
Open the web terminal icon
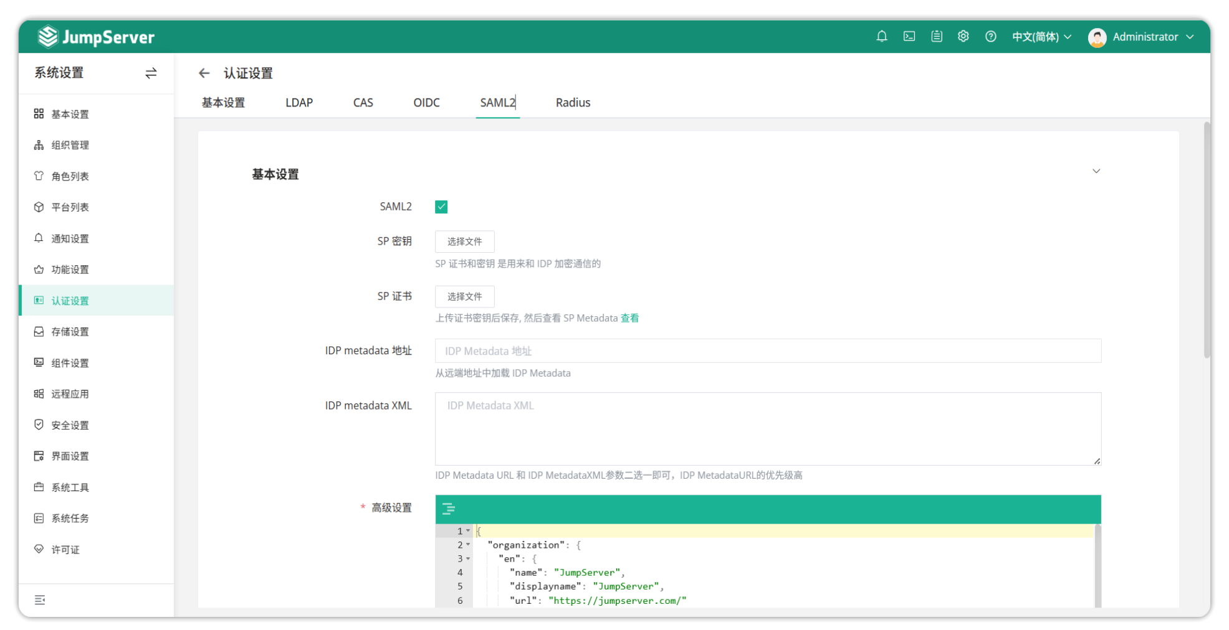coord(909,37)
